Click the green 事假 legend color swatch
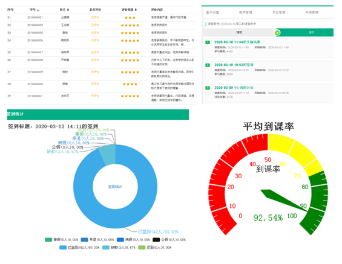 48,240
